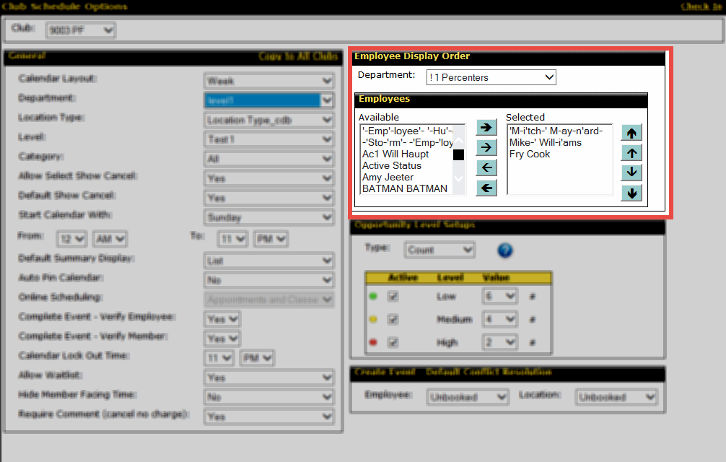Move employee to bottom with bold down arrow
Image resolution: width=726 pixels, height=462 pixels.
coord(631,193)
